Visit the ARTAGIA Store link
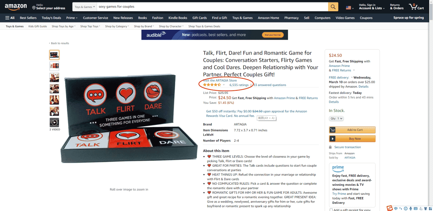433x211 pixels. (220, 81)
